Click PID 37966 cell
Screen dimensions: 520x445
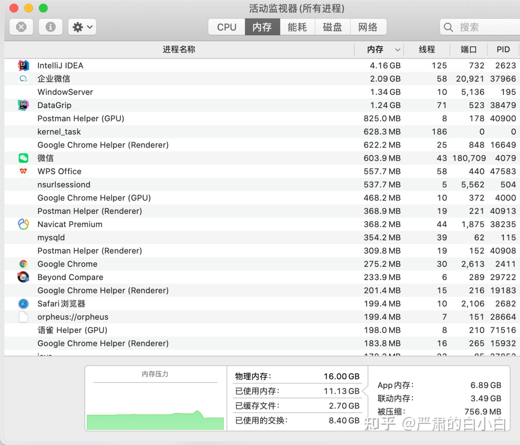[503, 79]
